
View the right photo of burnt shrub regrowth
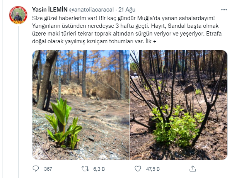pos(179,105)
